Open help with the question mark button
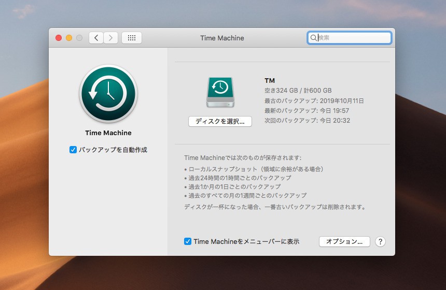 click(x=380, y=241)
